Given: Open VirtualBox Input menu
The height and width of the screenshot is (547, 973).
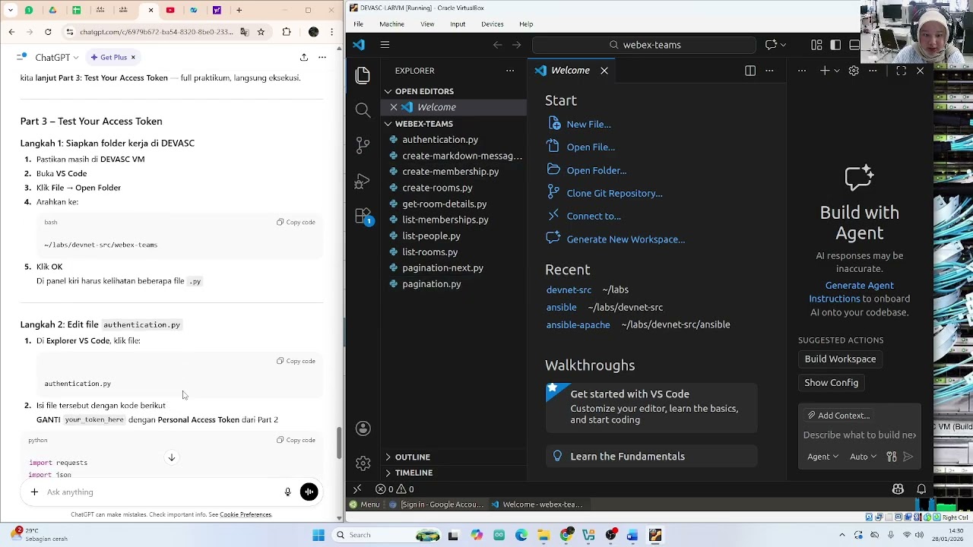Looking at the screenshot, I should [458, 24].
